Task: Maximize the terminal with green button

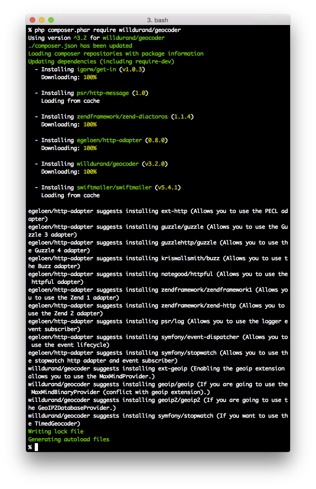Action: (51, 20)
